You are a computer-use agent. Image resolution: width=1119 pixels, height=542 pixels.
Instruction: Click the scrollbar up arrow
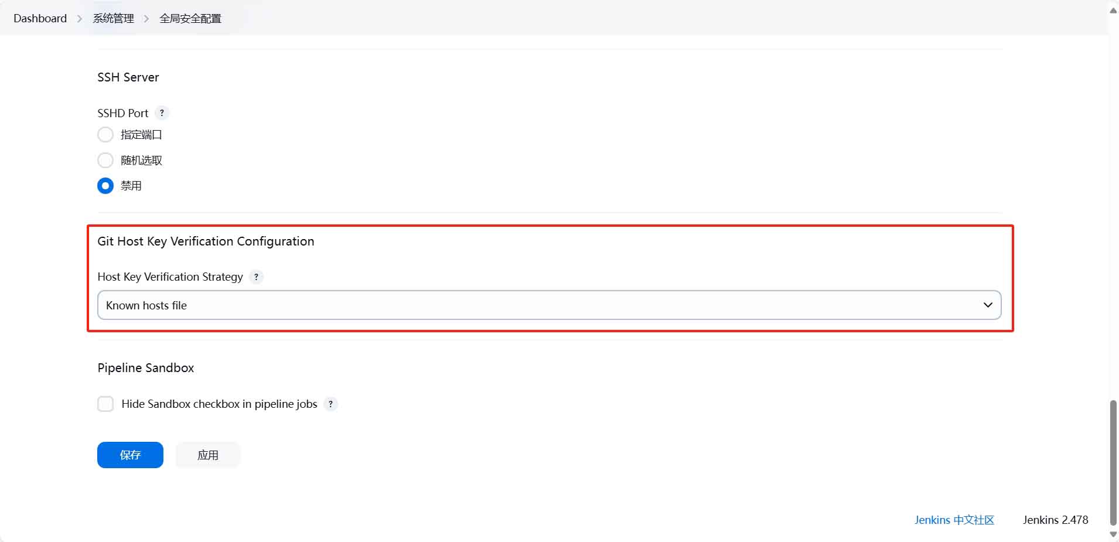(1113, 10)
